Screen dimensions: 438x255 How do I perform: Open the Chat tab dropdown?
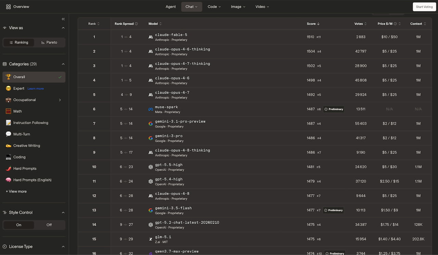(x=192, y=7)
